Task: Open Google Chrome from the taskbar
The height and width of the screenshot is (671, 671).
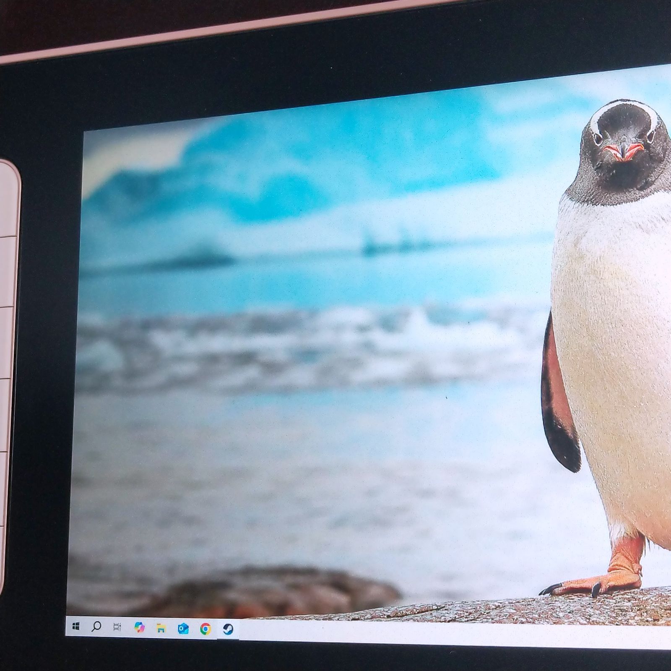Action: coord(205,629)
